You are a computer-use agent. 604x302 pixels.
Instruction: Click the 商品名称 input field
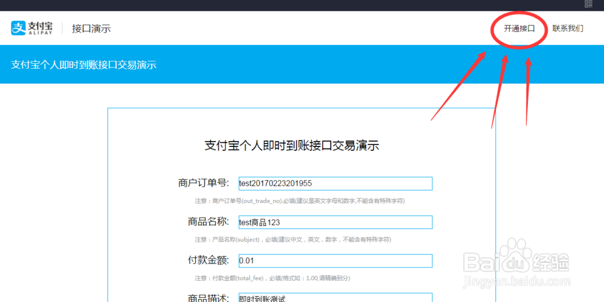[335, 222]
